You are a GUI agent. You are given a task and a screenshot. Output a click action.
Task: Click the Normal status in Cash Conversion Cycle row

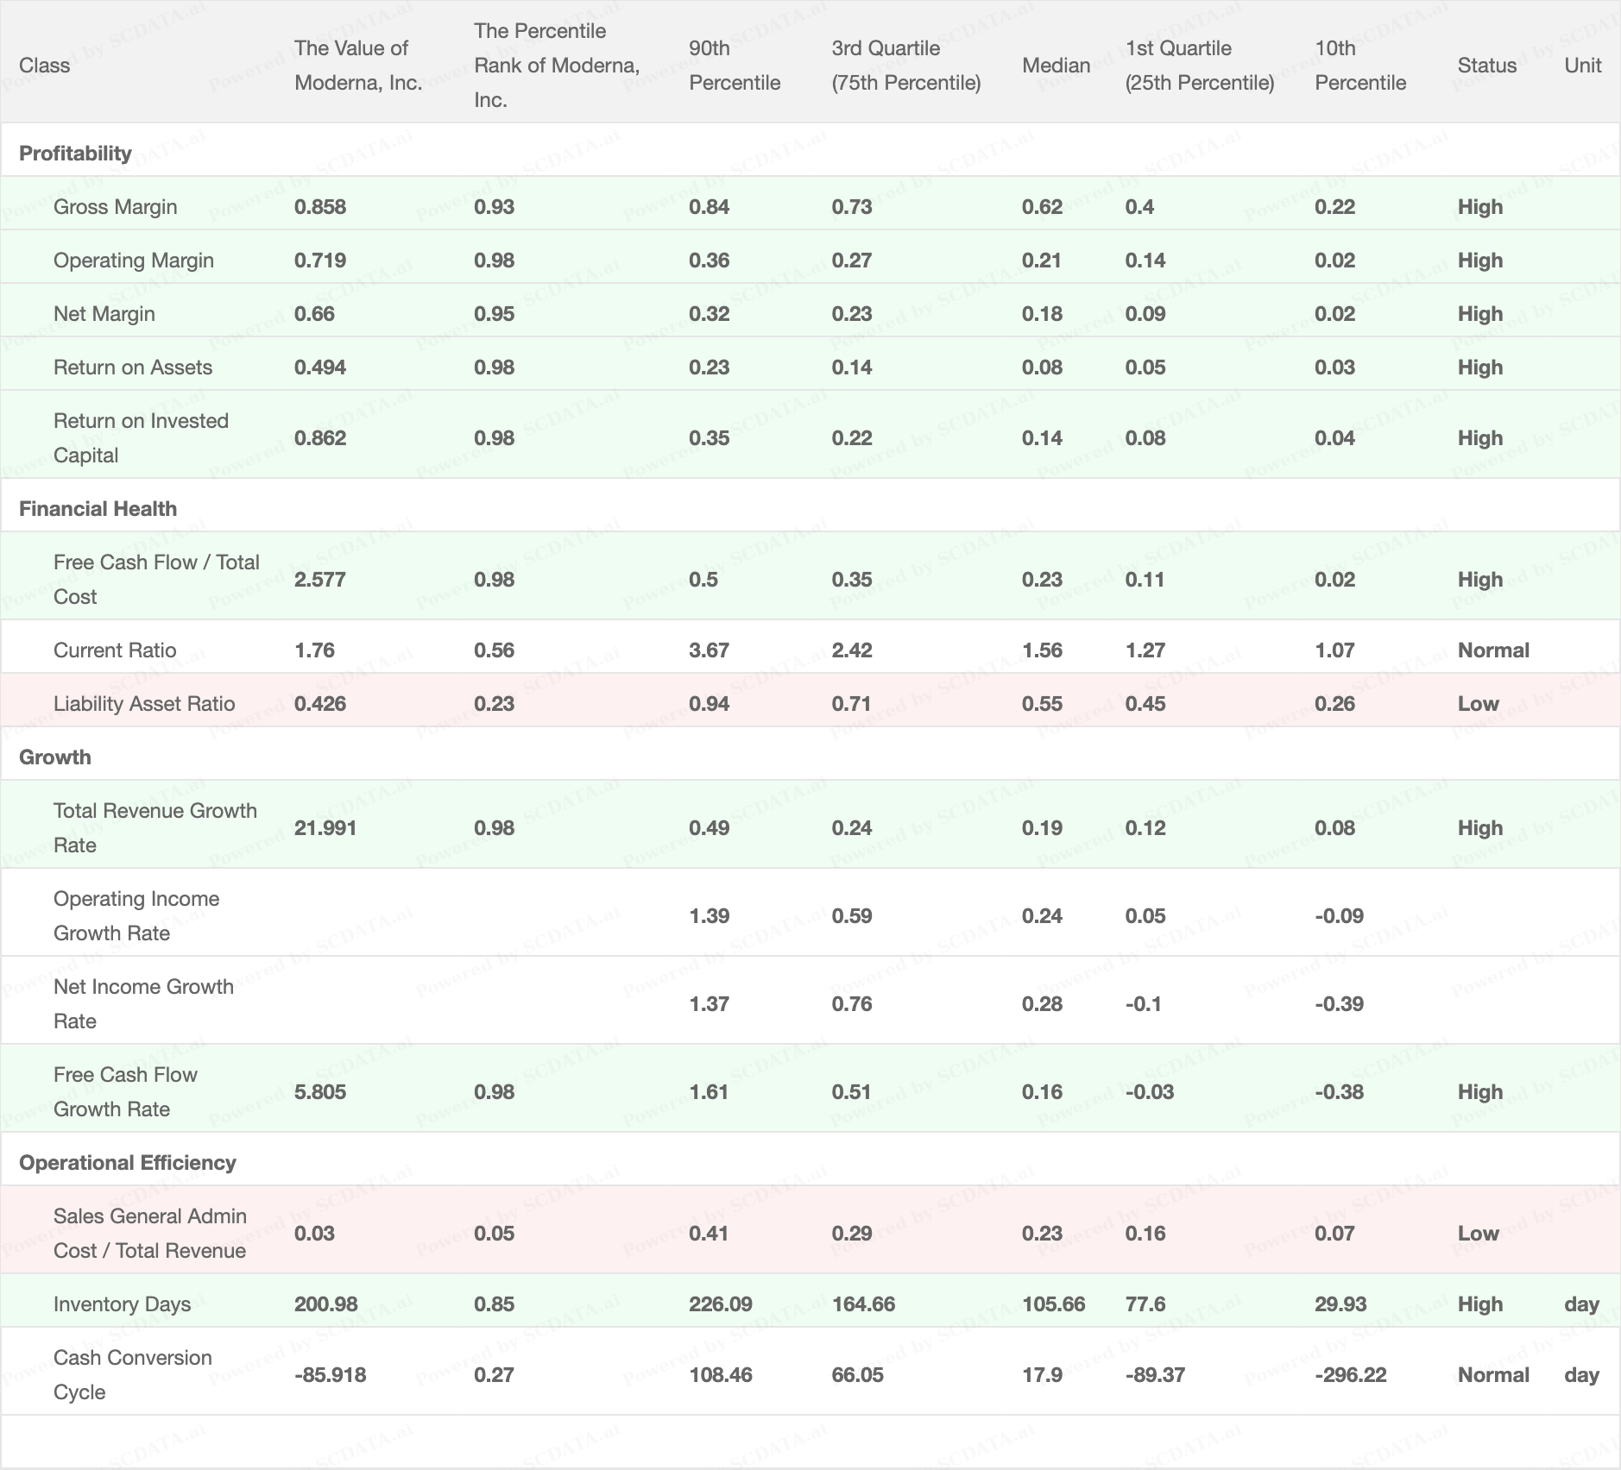click(x=1493, y=1375)
